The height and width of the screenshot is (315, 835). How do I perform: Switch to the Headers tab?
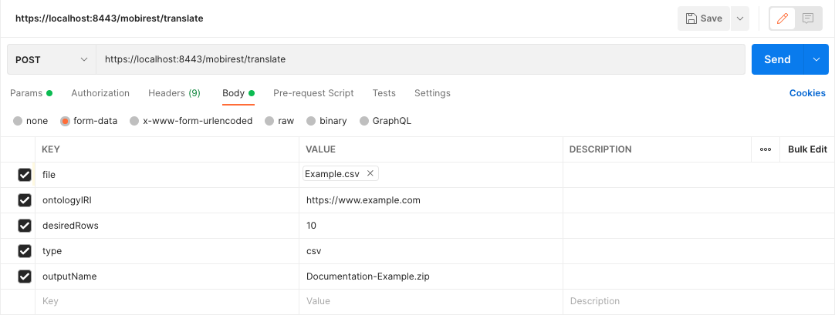click(174, 93)
